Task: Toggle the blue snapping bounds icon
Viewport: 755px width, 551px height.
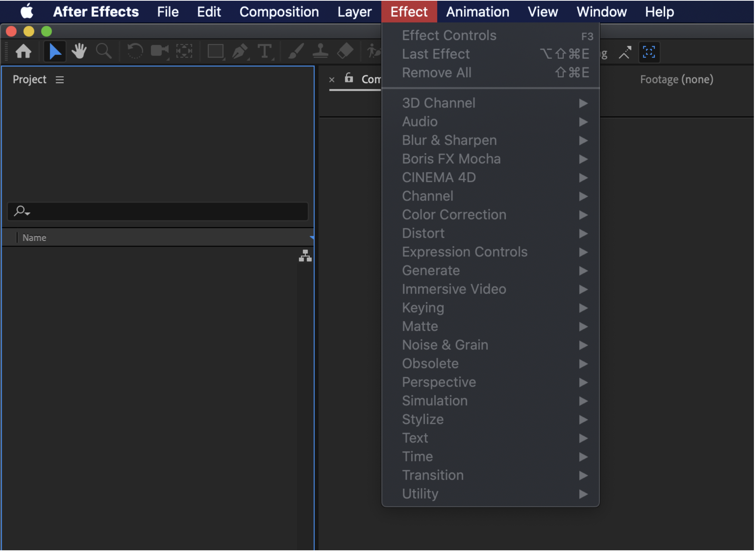Action: click(x=649, y=52)
